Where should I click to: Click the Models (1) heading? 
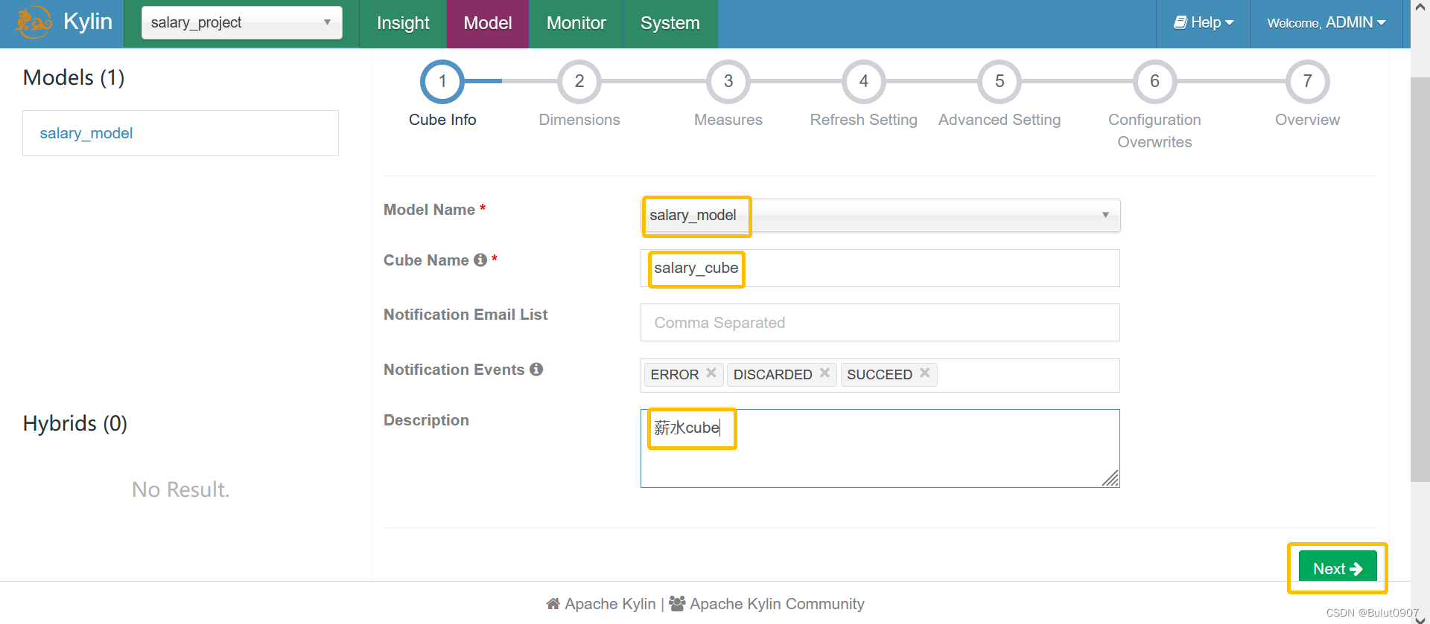74,77
